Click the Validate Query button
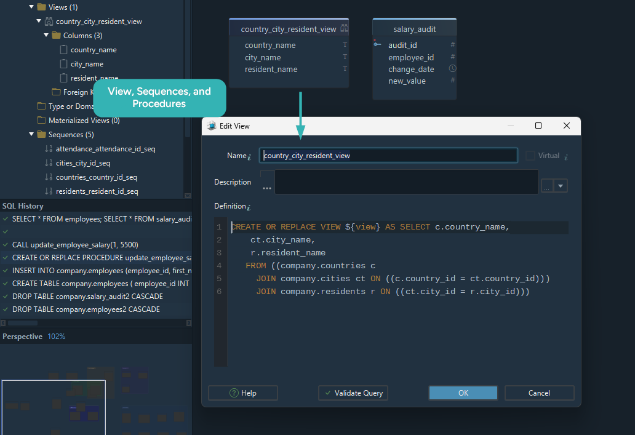Viewport: 635px width, 435px height. click(x=353, y=393)
